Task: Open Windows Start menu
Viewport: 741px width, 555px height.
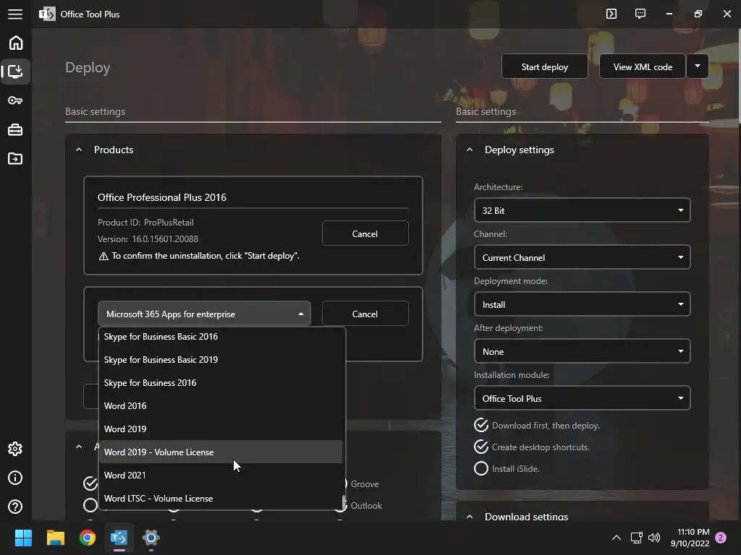Action: coord(23,538)
